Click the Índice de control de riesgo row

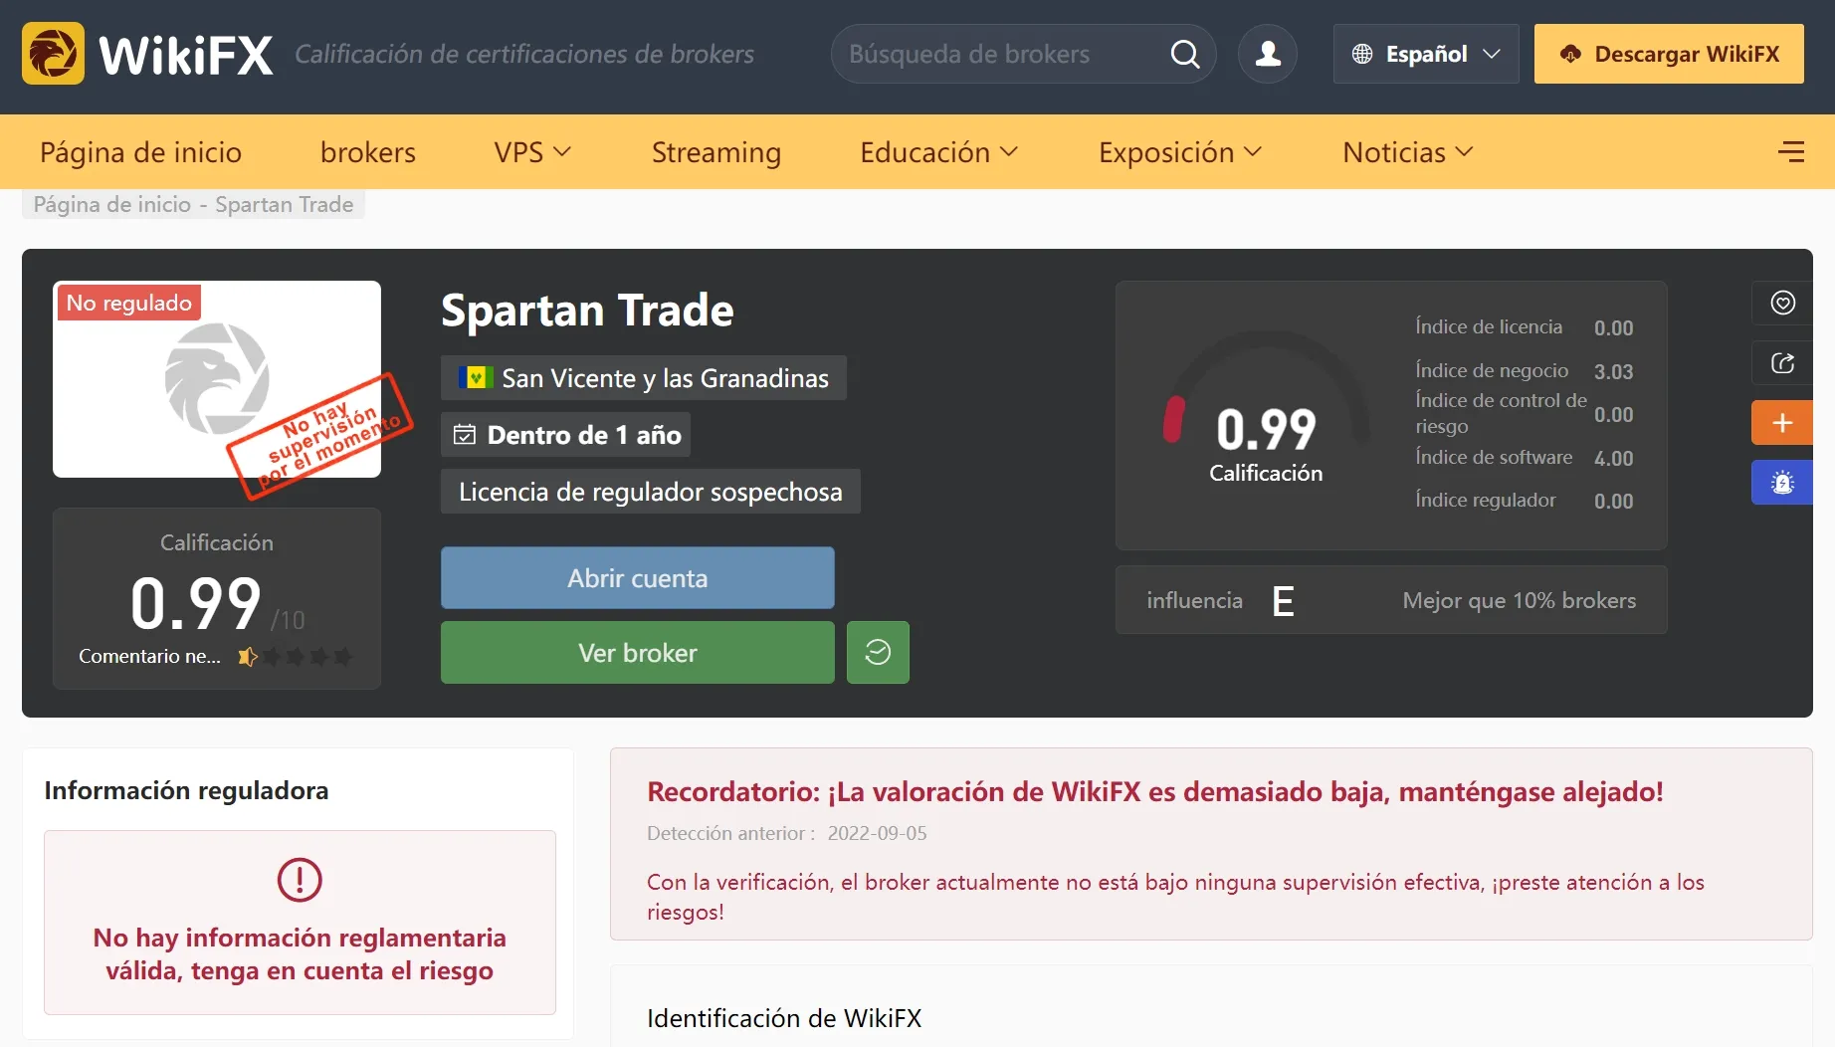click(1525, 413)
